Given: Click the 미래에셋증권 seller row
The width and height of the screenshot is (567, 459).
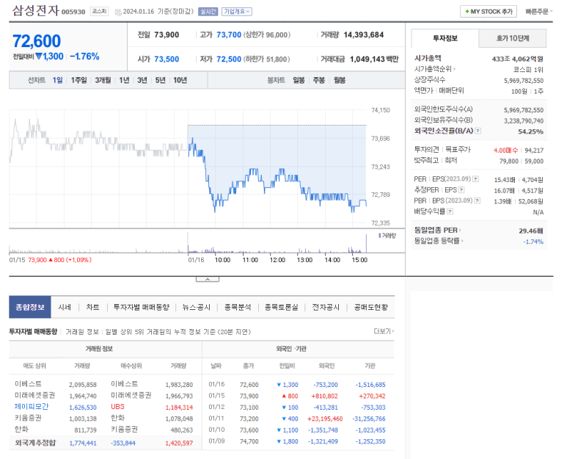Looking at the screenshot, I should 34,395.
